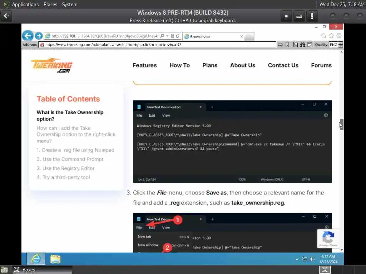Viewport: 366px width, 274px height.
Task: Click the bookmark icon in Browservice toolbar
Action: (x=287, y=45)
